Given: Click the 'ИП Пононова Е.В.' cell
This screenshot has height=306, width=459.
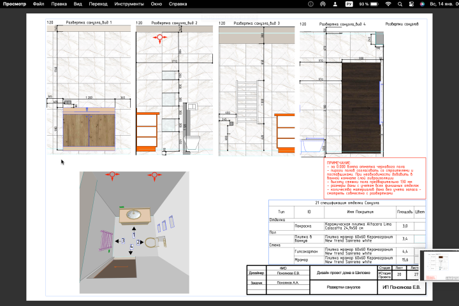Looking at the screenshot, I should (402, 288).
